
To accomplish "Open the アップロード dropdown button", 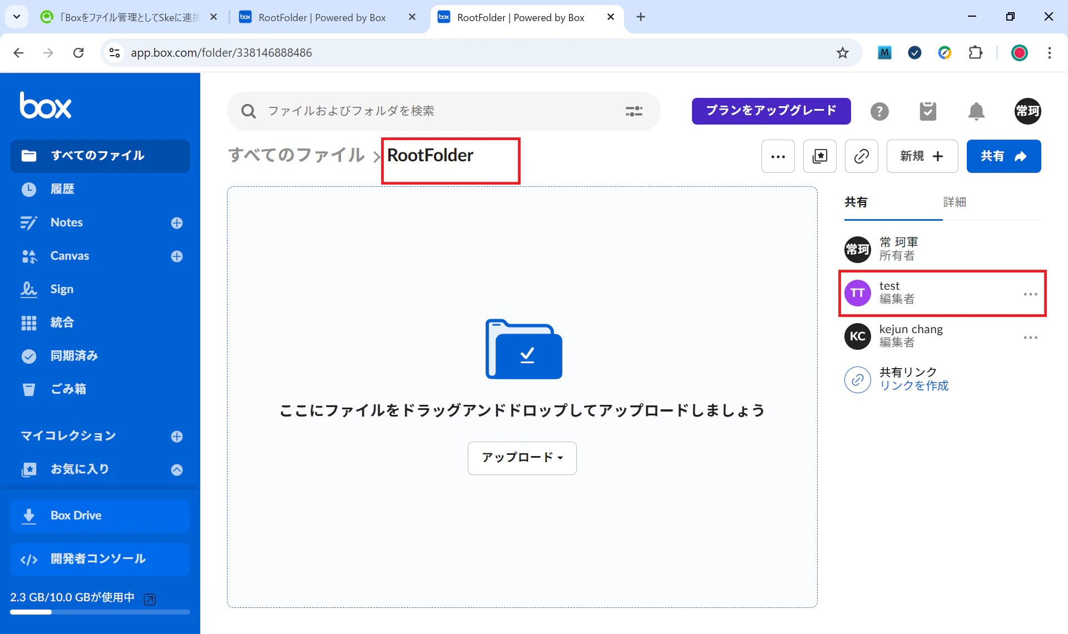I will 522,458.
